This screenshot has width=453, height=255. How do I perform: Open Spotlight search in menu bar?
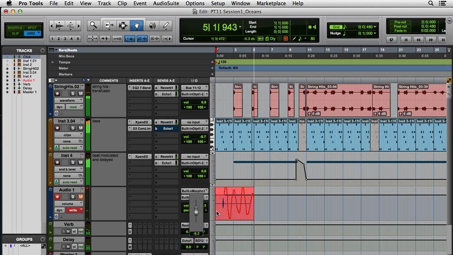coord(430,3)
